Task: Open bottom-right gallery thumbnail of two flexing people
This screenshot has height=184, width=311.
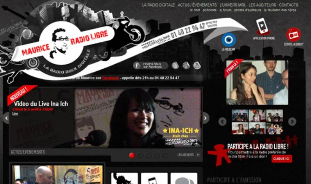Action: pos(275,128)
